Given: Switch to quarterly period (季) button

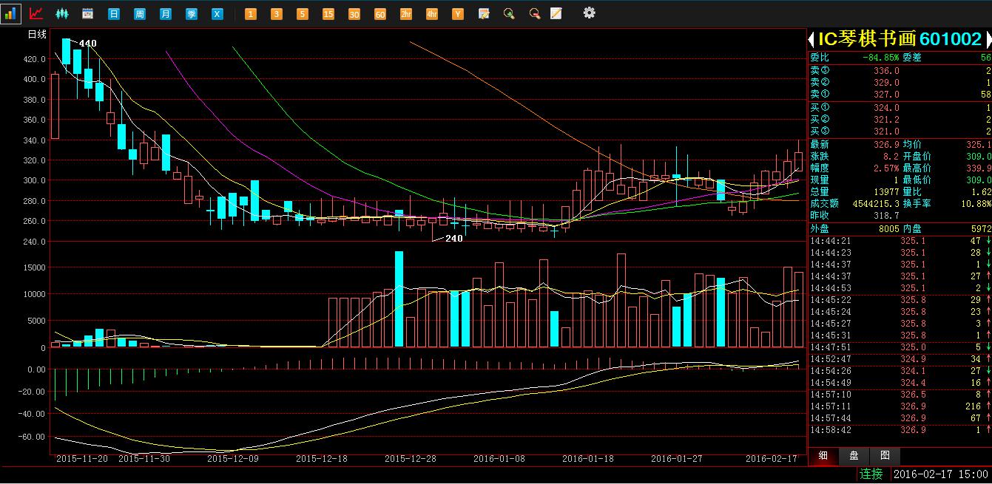Looking at the screenshot, I should [x=191, y=14].
